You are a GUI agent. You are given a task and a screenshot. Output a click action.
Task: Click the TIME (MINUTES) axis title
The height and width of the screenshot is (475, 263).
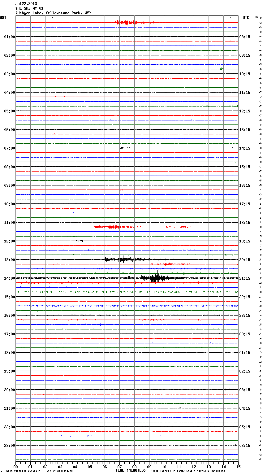tap(131, 470)
